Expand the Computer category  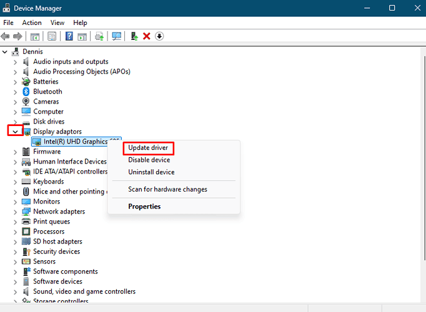[15, 112]
